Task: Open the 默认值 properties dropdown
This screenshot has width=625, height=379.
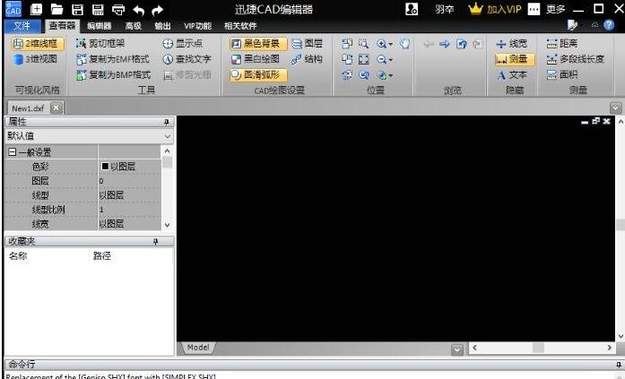Action: pos(168,136)
